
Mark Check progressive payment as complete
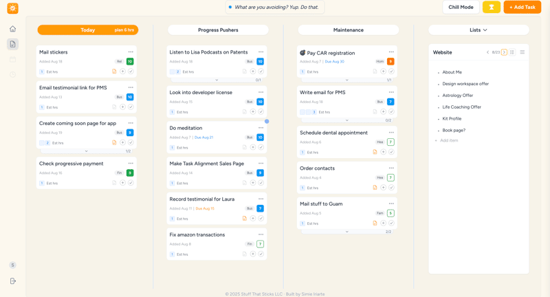131,183
